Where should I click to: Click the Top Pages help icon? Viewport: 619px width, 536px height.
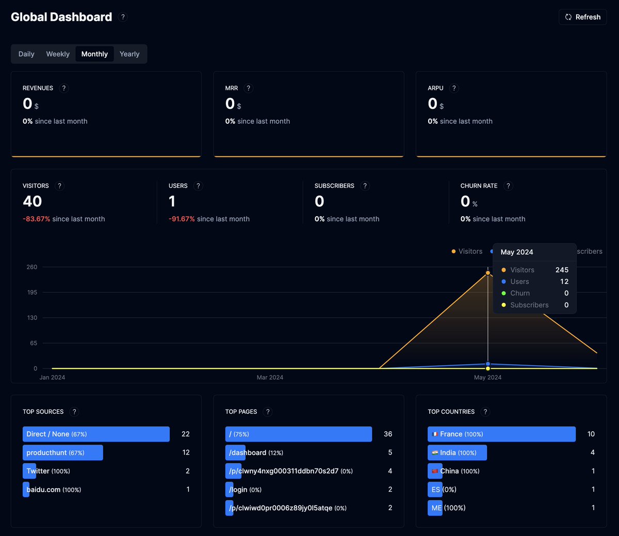(267, 412)
